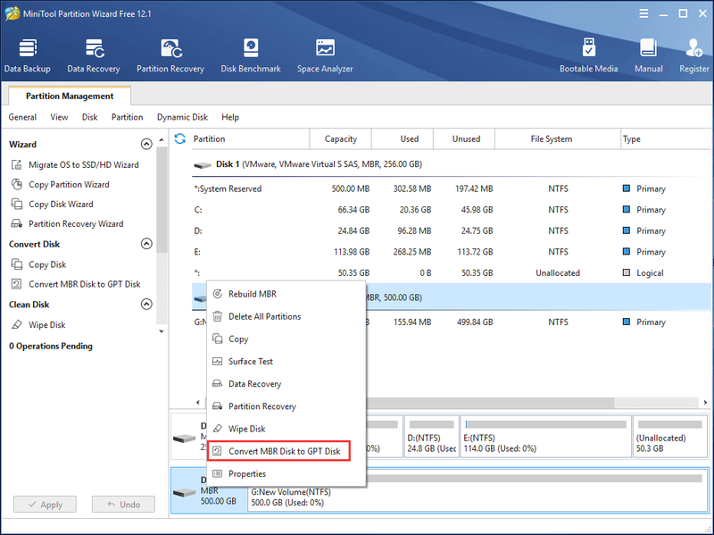The width and height of the screenshot is (714, 535).
Task: Choose Convert MBR Disk to GPT Disk in context menu
Action: tap(279, 451)
